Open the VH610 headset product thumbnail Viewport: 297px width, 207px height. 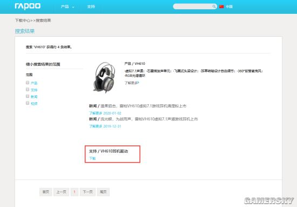click(104, 77)
